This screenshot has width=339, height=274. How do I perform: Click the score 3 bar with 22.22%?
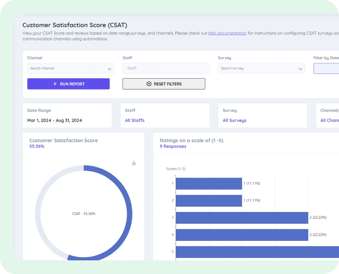(242, 218)
